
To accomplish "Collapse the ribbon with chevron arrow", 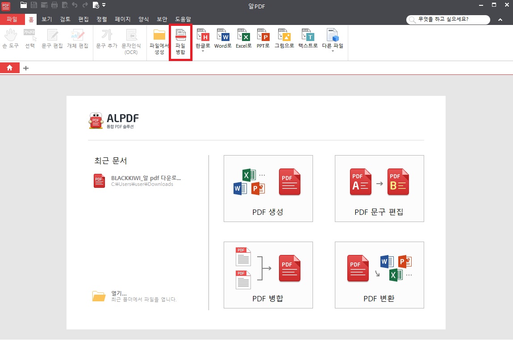I will tap(500, 20).
